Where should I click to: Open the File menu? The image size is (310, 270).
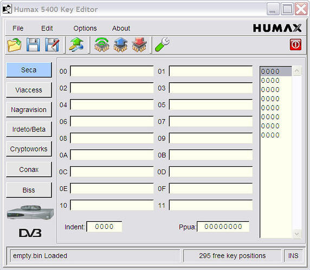(x=18, y=29)
